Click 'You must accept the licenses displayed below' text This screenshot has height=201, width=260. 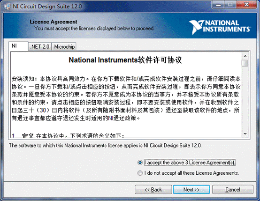point(94,28)
